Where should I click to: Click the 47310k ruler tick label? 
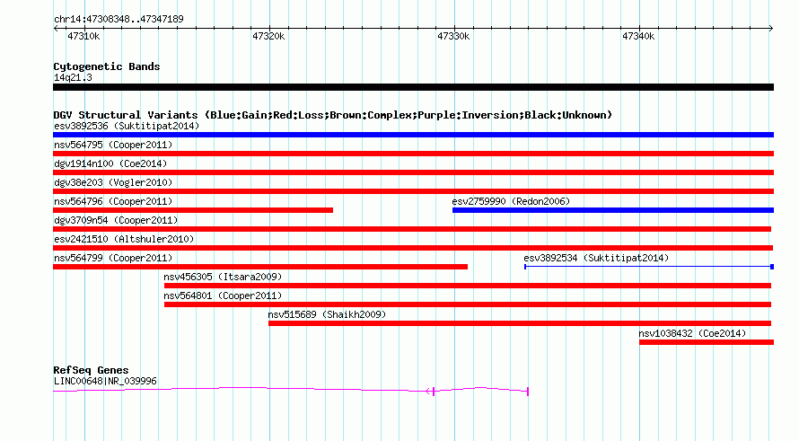tap(83, 36)
